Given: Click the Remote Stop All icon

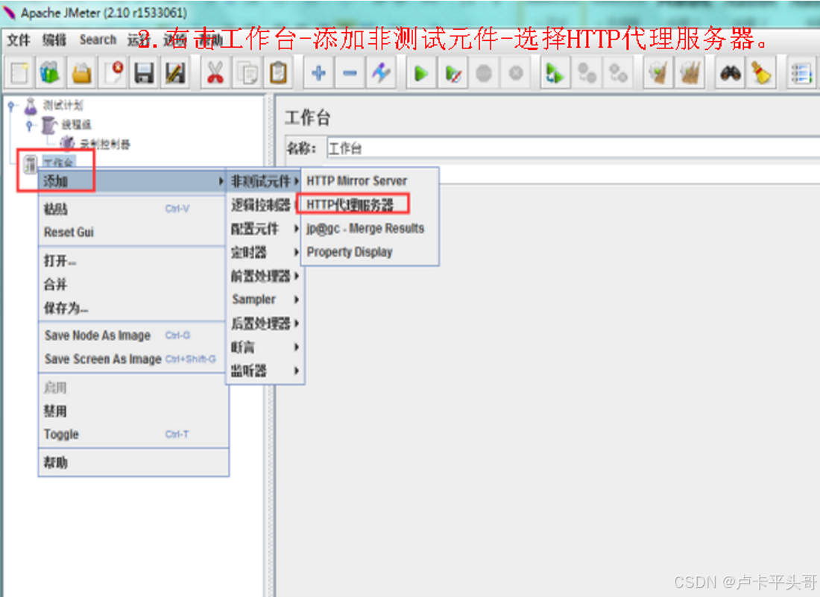Looking at the screenshot, I should click(618, 73).
